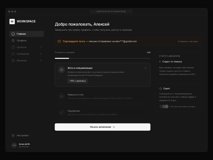Click the gear icon for Настройки
The image size is (213, 160).
13,135
